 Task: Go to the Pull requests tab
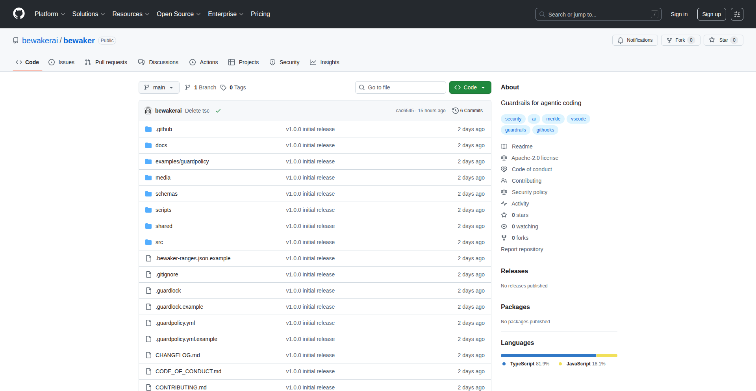106,62
